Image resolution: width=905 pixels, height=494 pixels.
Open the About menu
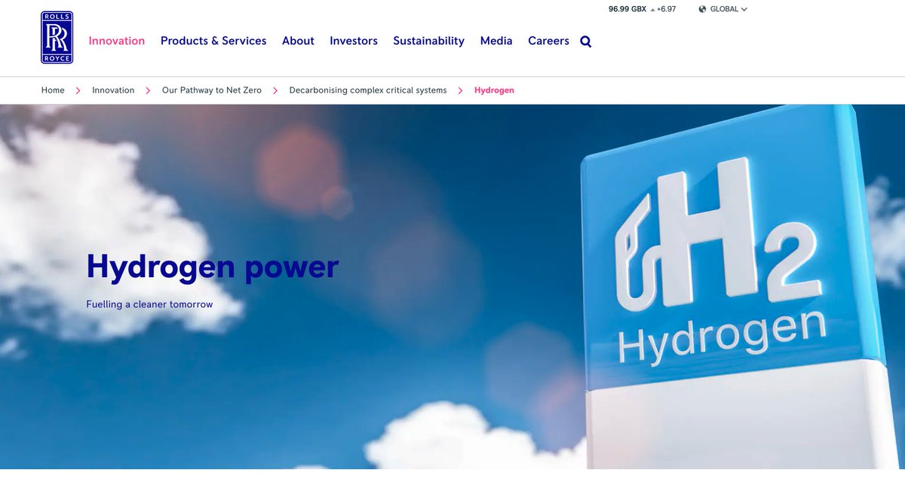click(298, 41)
